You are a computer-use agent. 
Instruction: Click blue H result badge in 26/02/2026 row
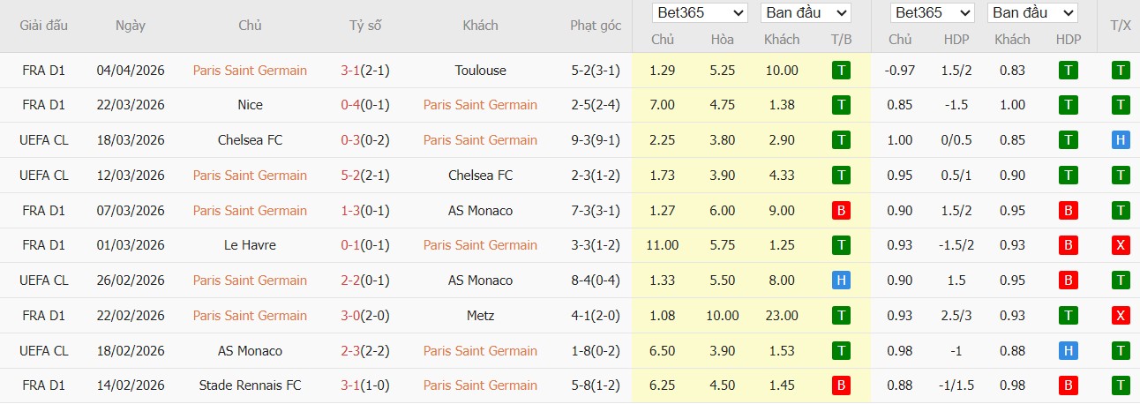click(x=841, y=281)
